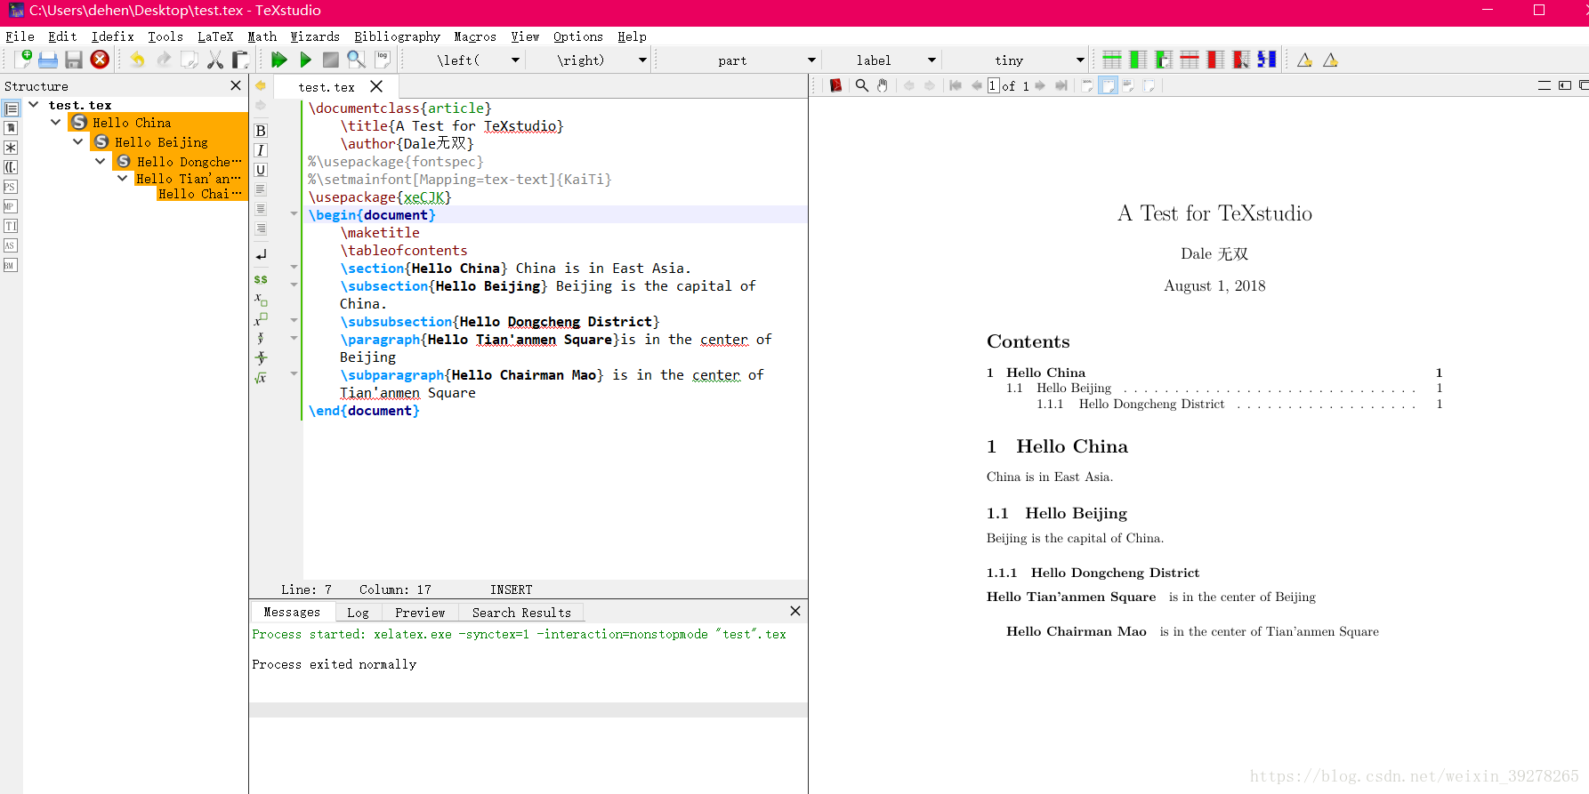Select the magnifier tool in the PDF viewer

click(861, 85)
